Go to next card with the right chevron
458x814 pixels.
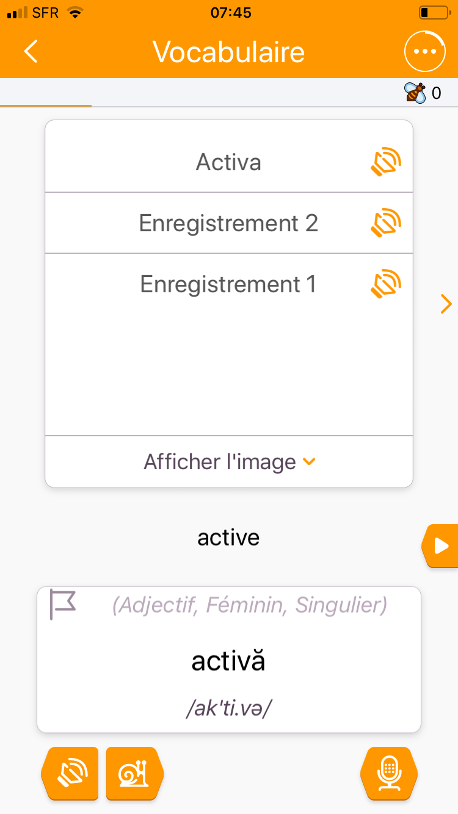click(x=446, y=303)
